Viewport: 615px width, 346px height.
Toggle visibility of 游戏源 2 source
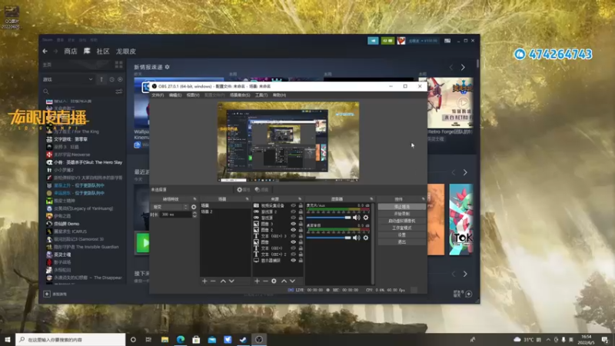tap(293, 211)
